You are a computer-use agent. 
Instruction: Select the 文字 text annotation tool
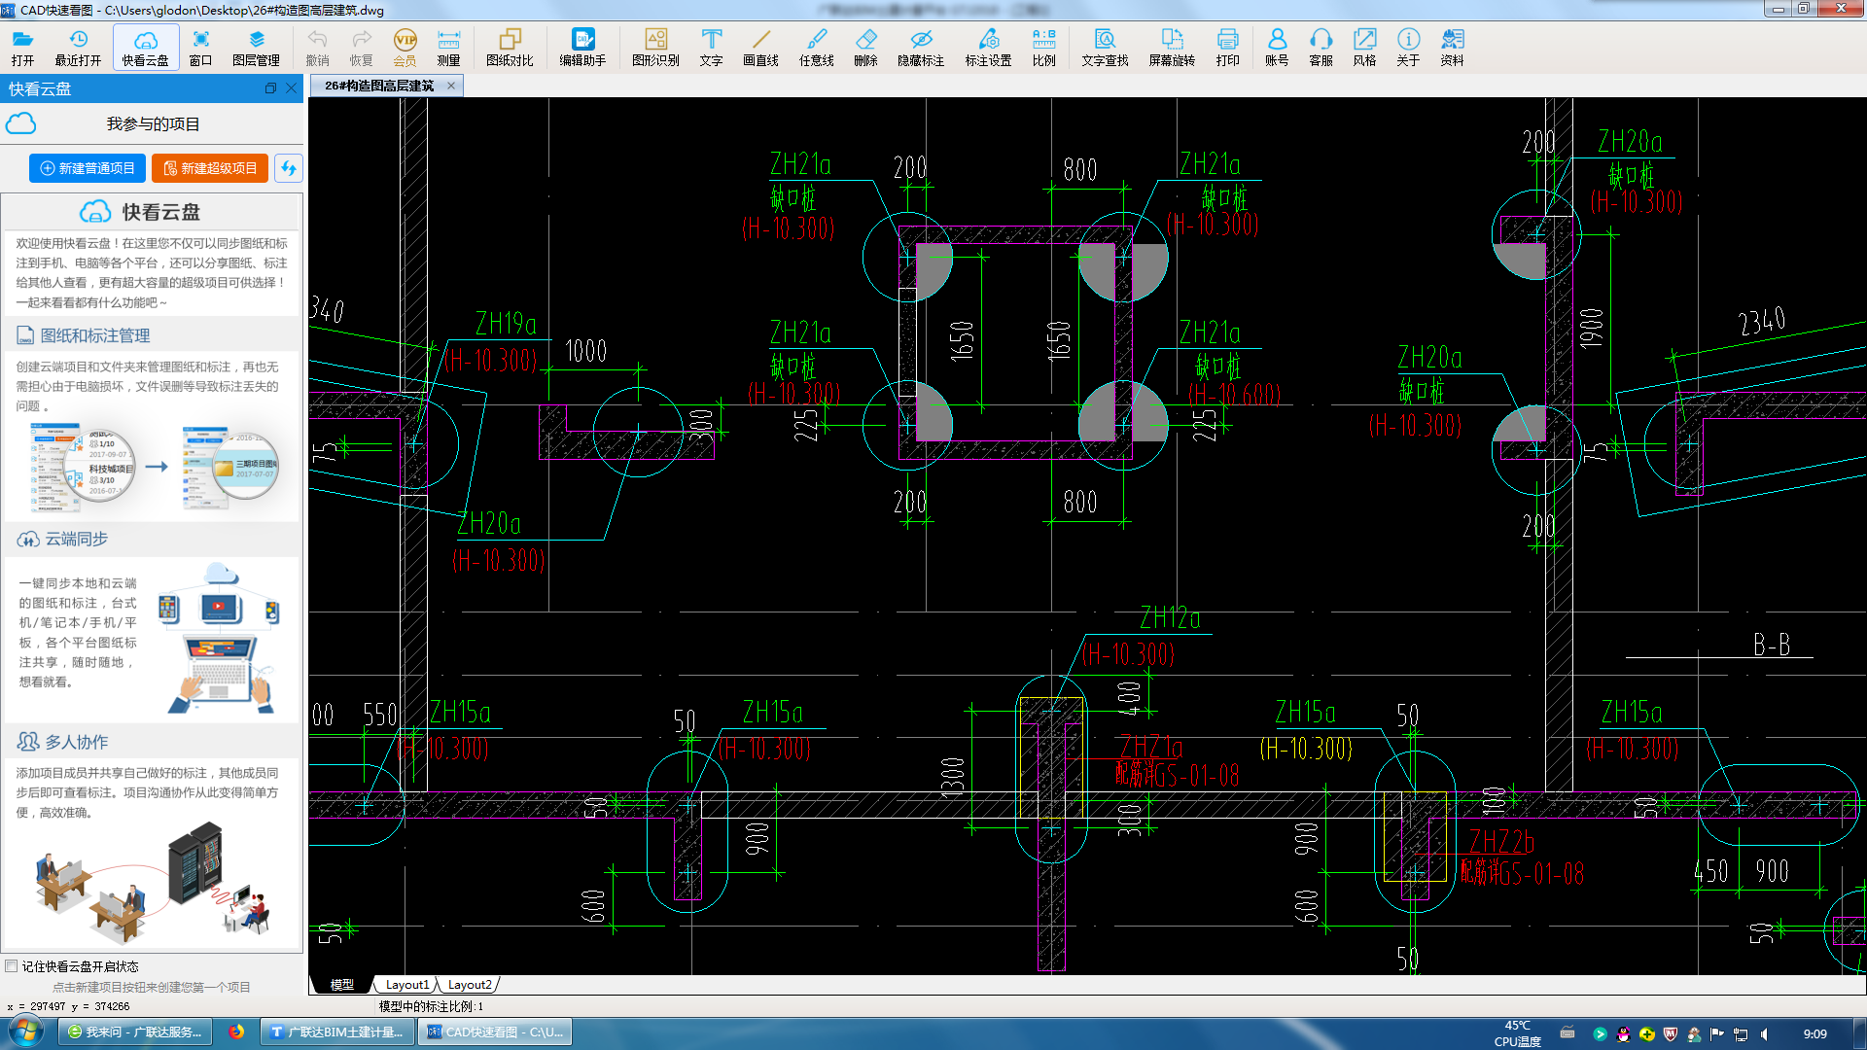pyautogui.click(x=711, y=48)
